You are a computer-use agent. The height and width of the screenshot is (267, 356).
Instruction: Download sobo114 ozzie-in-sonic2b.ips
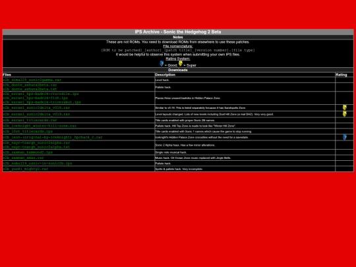click(x=38, y=163)
